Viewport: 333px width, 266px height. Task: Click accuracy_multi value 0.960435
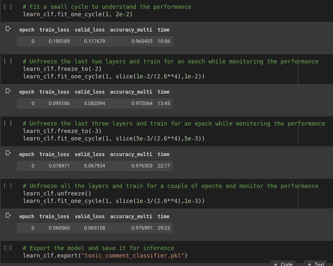coord(142,41)
